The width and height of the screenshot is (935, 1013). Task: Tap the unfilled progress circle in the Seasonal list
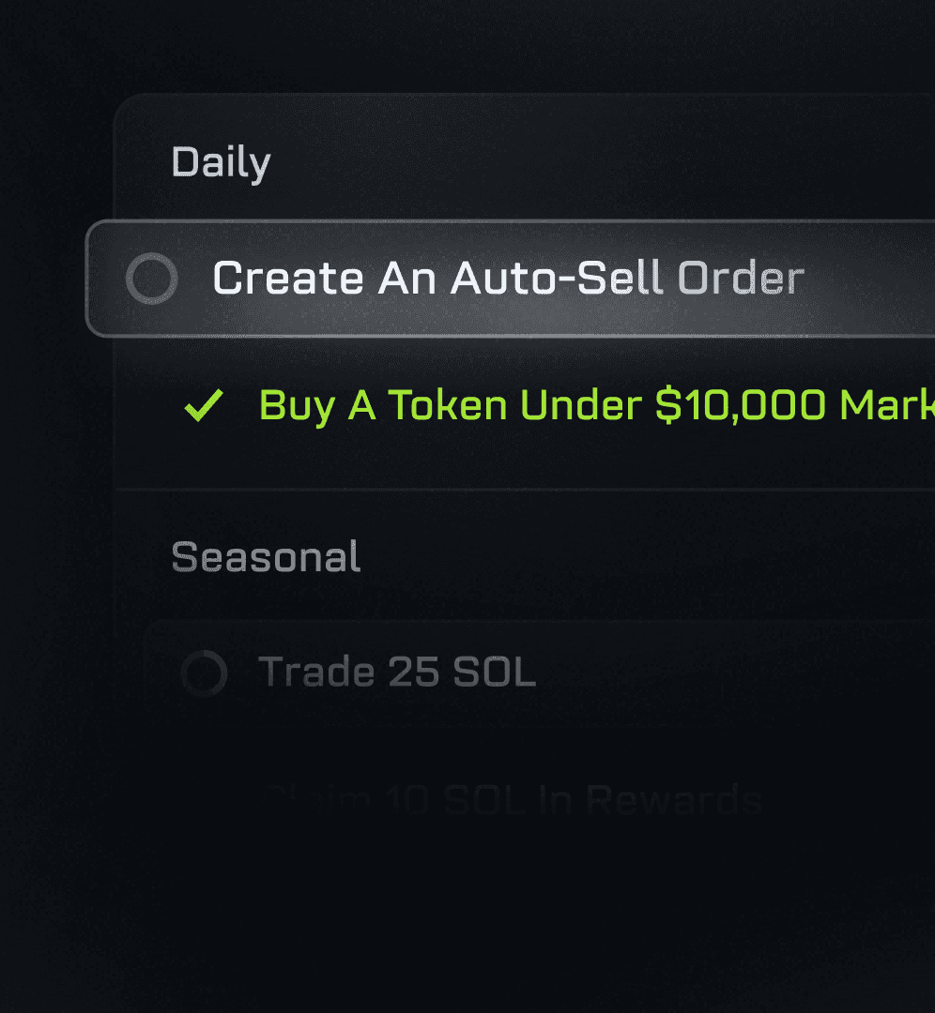pyautogui.click(x=203, y=672)
